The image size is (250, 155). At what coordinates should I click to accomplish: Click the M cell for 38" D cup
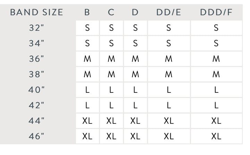click(x=135, y=74)
